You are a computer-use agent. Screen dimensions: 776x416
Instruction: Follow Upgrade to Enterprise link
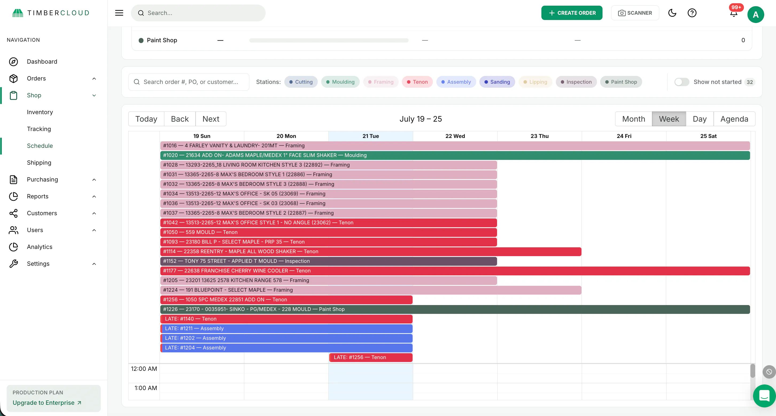click(x=47, y=403)
